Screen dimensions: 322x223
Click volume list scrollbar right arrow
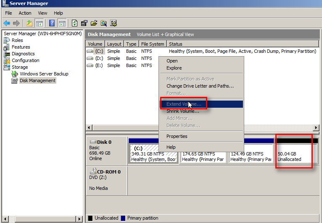point(316,127)
